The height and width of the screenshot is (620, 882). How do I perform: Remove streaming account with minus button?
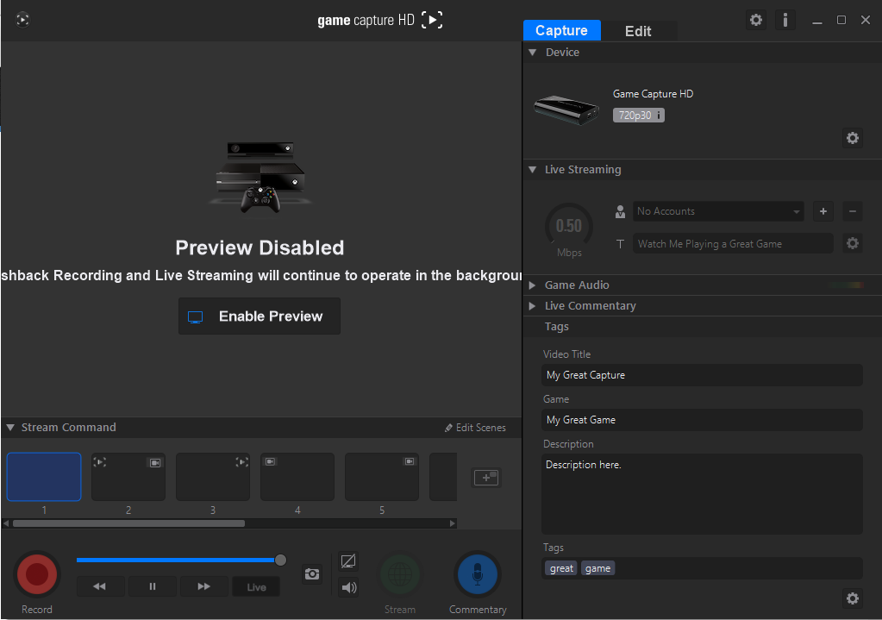pyautogui.click(x=852, y=211)
